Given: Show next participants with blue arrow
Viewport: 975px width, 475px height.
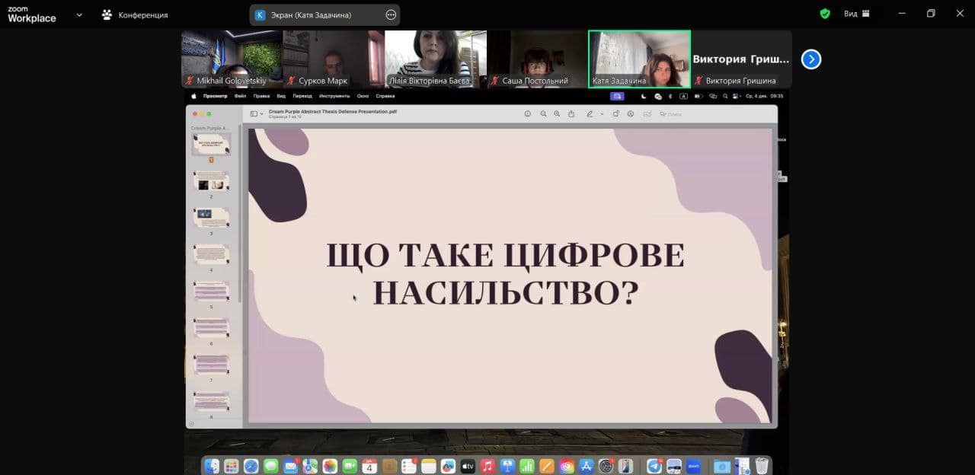Looking at the screenshot, I should tap(811, 59).
